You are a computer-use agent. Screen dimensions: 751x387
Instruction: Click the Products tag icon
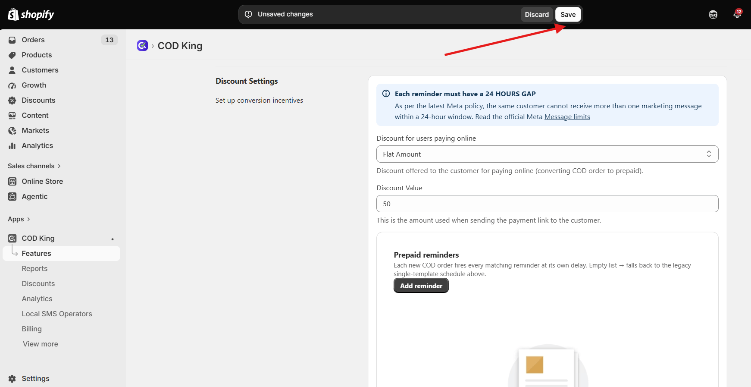12,55
